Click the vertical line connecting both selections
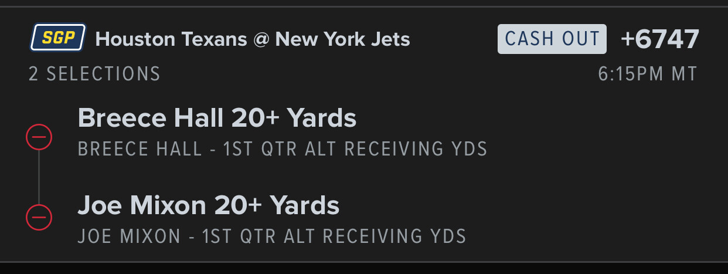This screenshot has width=728, height=274. (39, 177)
